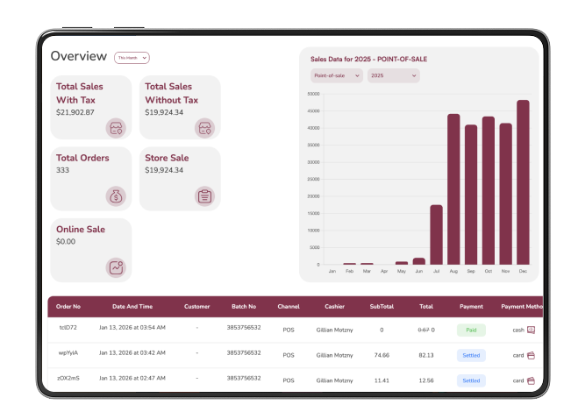This screenshot has height=412, width=578.
Task: Open the 2025 year dropdown
Action: (x=393, y=76)
